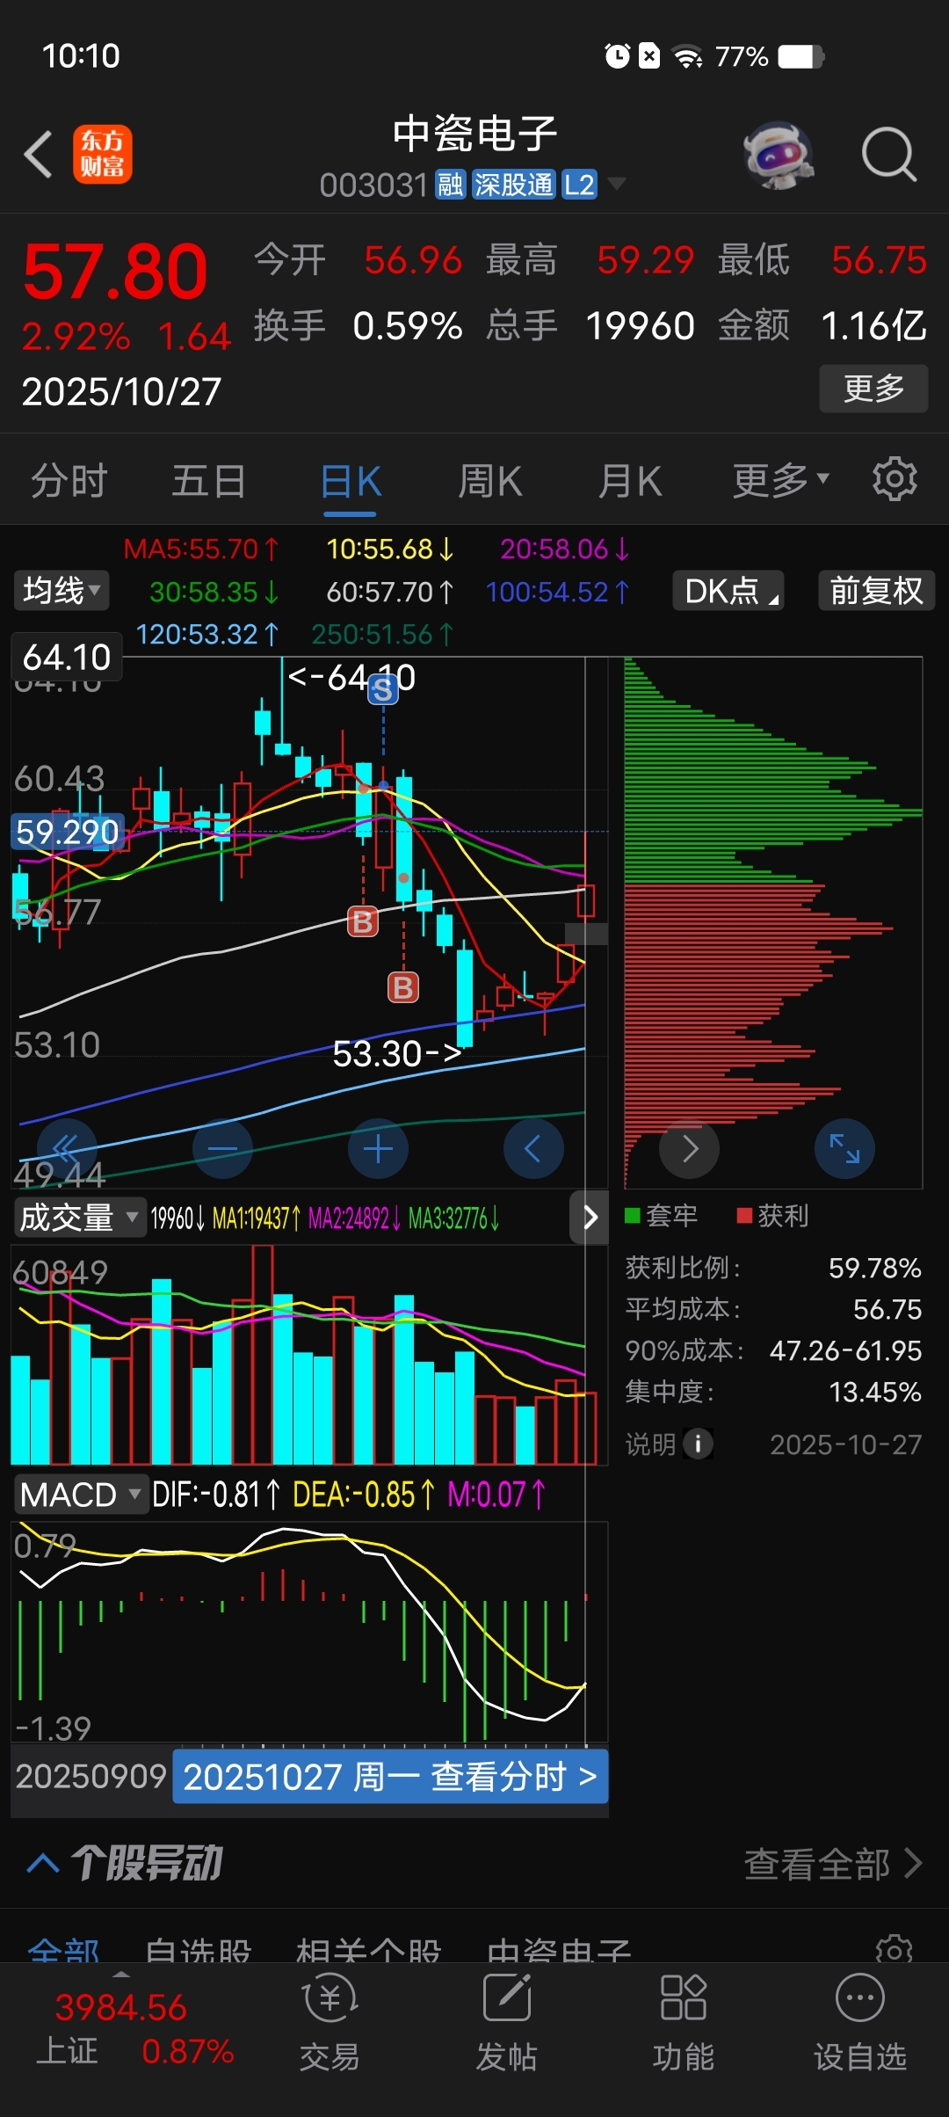
Task: Tap the MA1:19437 volume average
Action: pos(257,1218)
